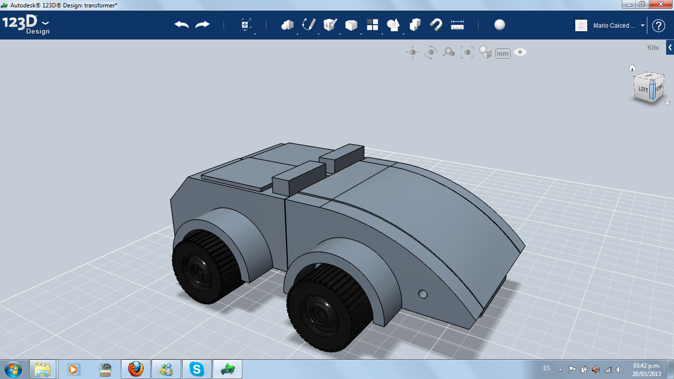Select the LEFT face of the view cube
This screenshot has width=674, height=379.
tap(643, 89)
